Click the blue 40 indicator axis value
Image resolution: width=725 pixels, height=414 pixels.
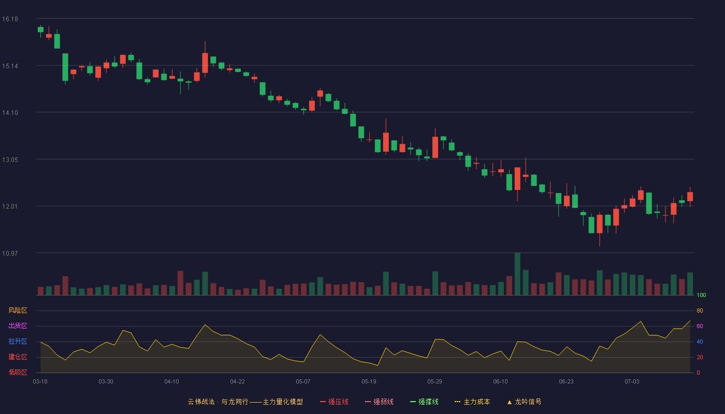coord(700,342)
